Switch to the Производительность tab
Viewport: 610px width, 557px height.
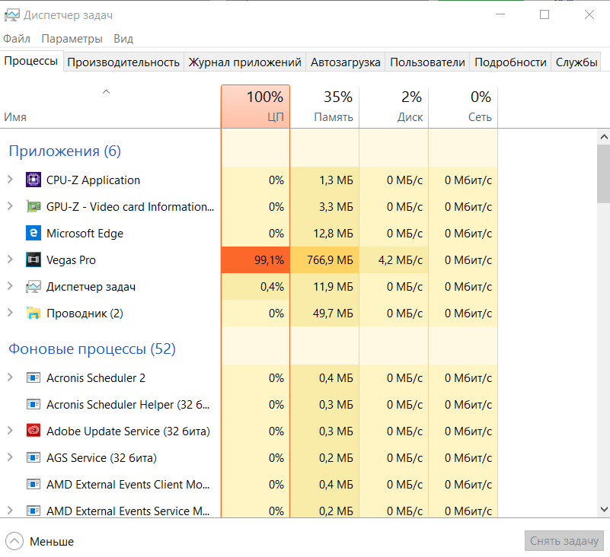click(123, 62)
